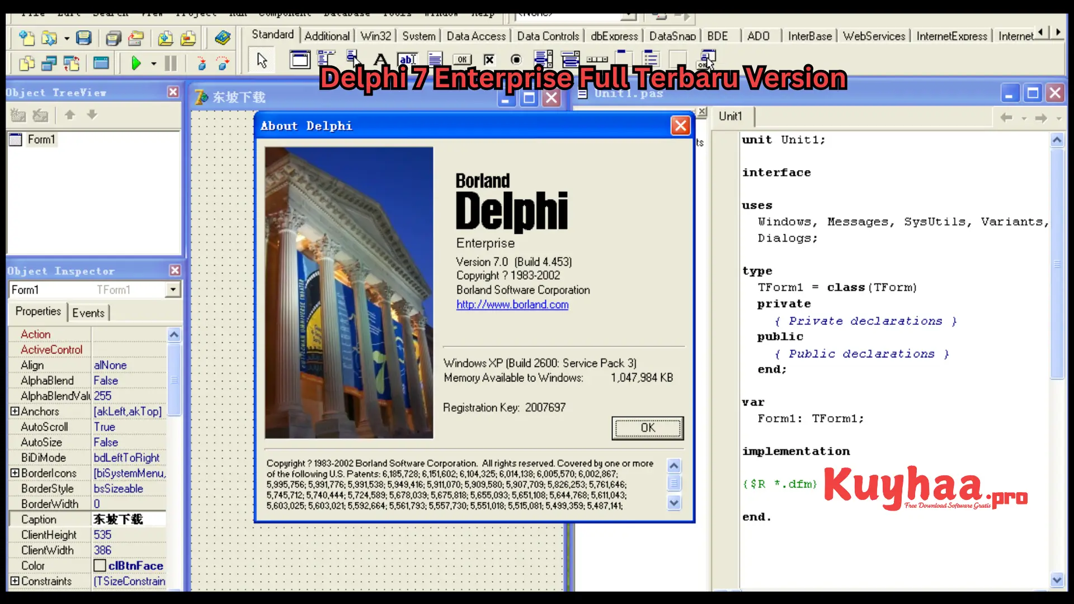Open the code editor back-history dropdown

tap(1024, 119)
